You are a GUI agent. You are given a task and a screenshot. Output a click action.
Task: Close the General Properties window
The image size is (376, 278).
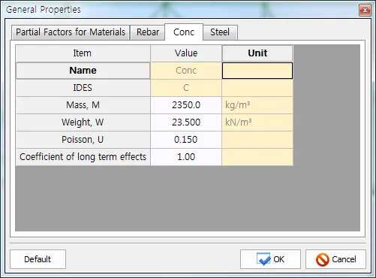[x=365, y=11]
